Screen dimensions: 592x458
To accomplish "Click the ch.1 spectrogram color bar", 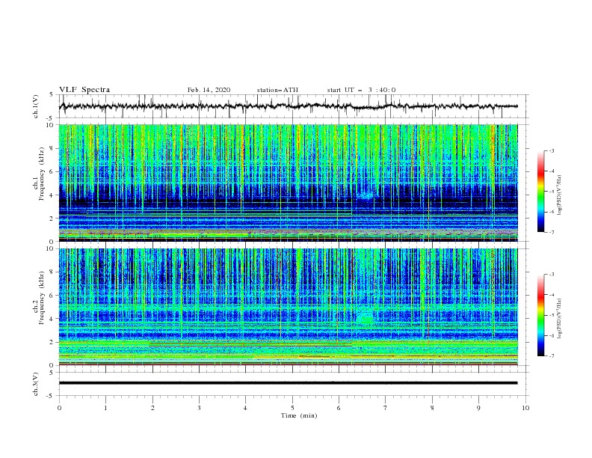I will [541, 192].
